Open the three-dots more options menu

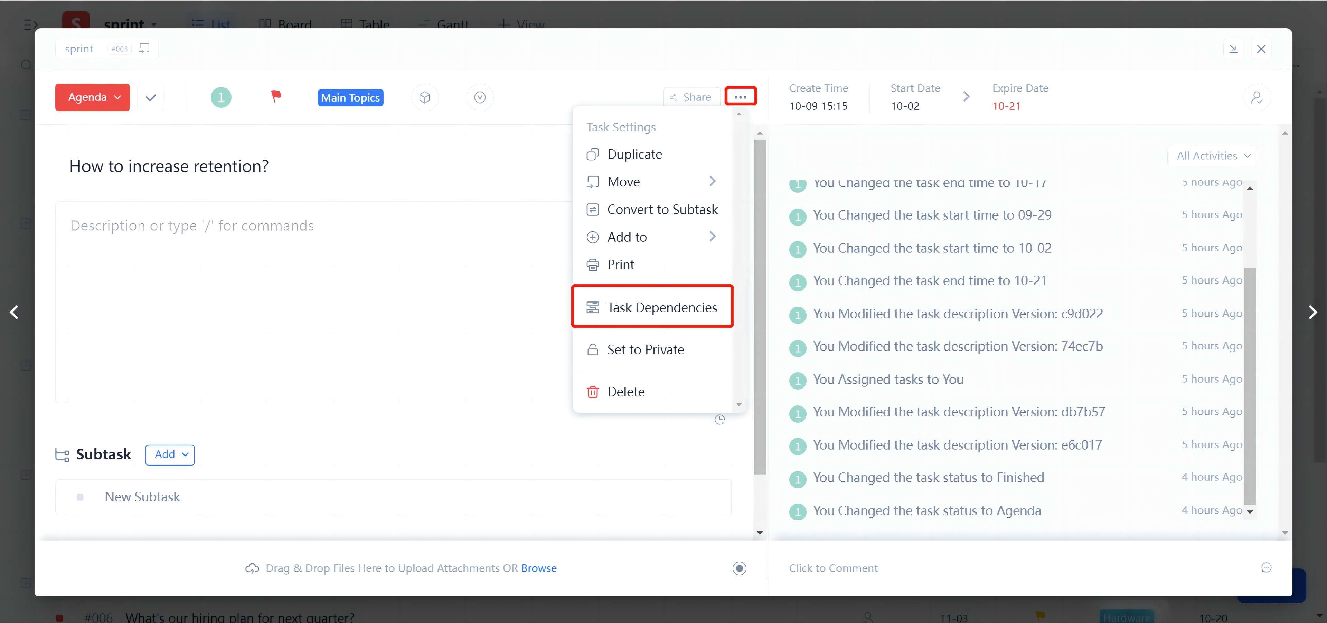click(740, 97)
